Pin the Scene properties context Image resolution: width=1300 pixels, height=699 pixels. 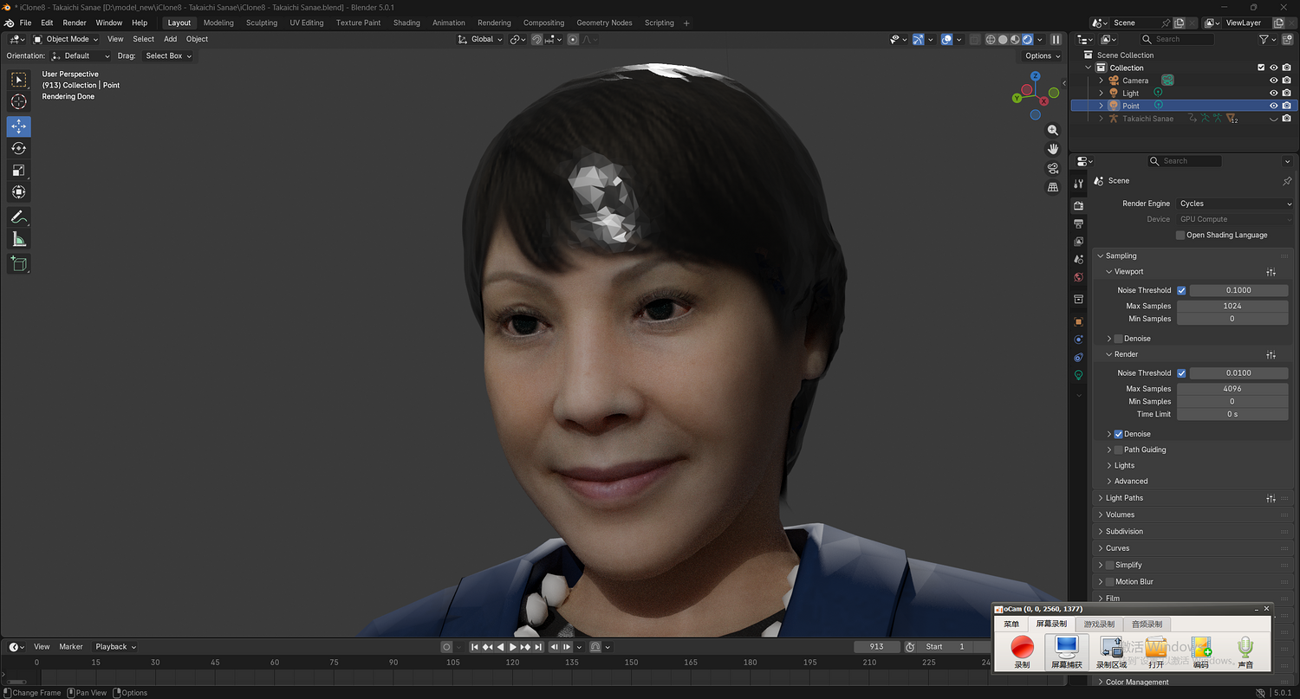[1287, 181]
